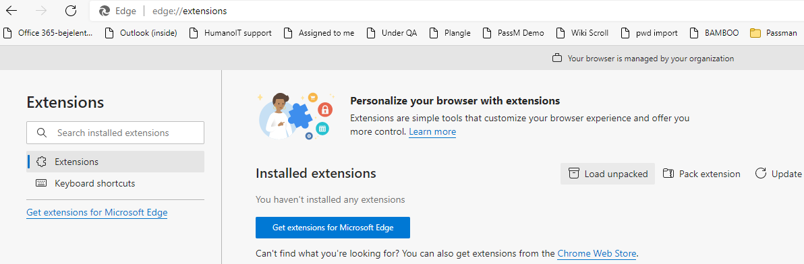The width and height of the screenshot is (804, 264).
Task: Click 'Personalize your browser with extensions' heading
Action: click(x=455, y=100)
